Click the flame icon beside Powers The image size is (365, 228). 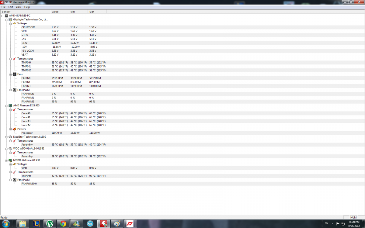14,129
